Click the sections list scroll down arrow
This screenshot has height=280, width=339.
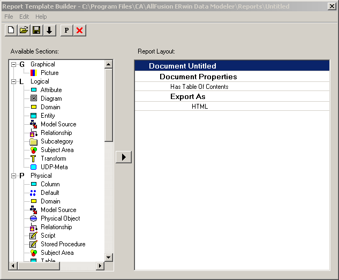108,258
